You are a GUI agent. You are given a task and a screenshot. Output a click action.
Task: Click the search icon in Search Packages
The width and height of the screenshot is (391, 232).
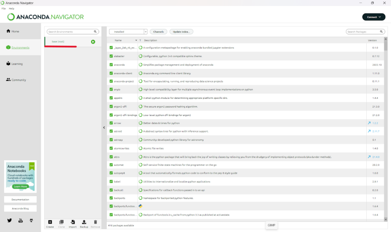(381, 32)
